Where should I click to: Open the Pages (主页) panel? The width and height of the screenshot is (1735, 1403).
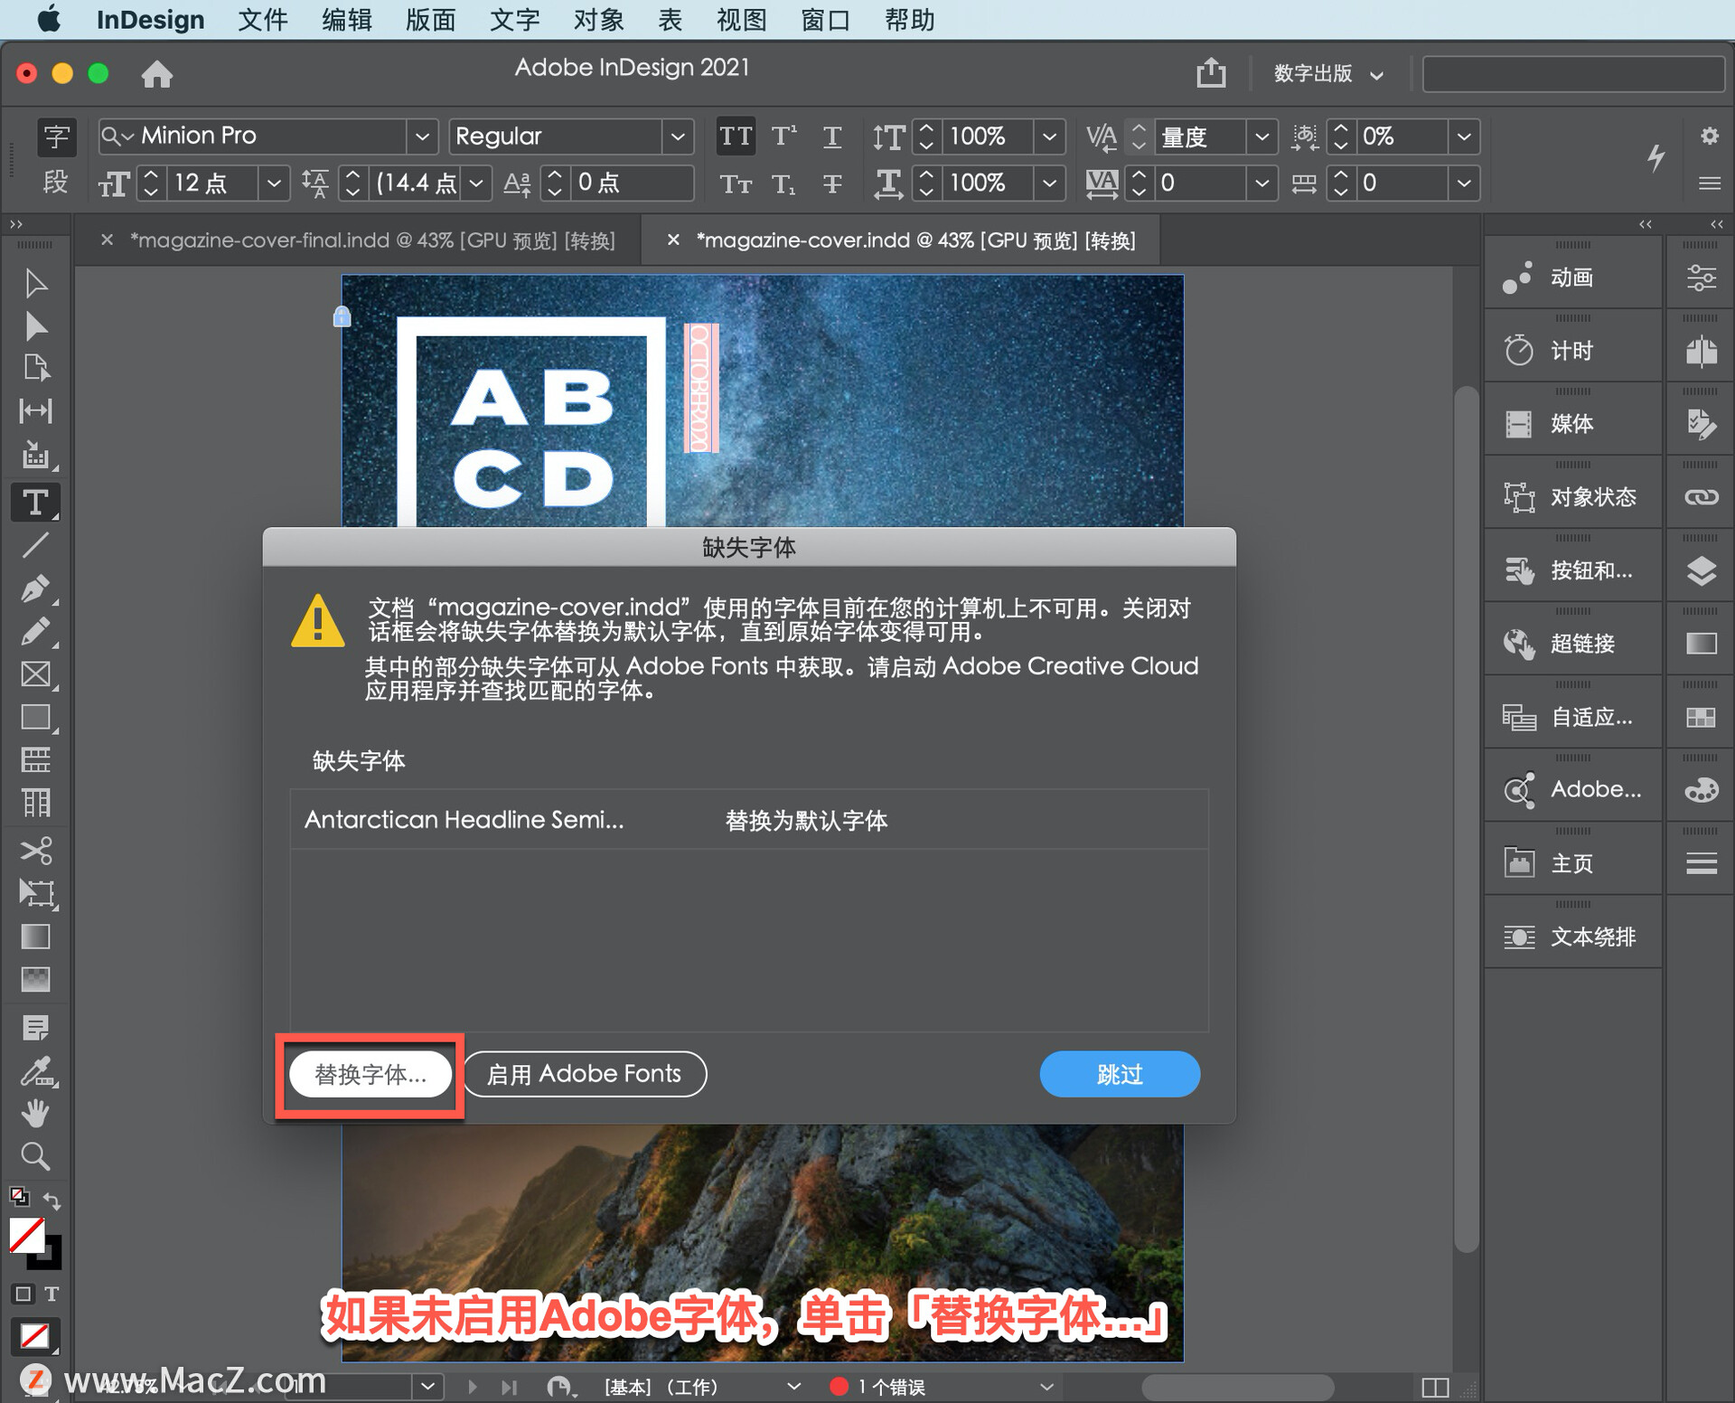pos(1572,863)
